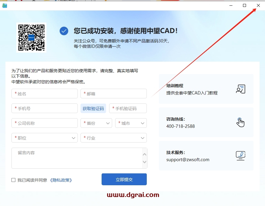Focus the 邮箱 email field
This screenshot has height=206, width=265.
click(114, 94)
